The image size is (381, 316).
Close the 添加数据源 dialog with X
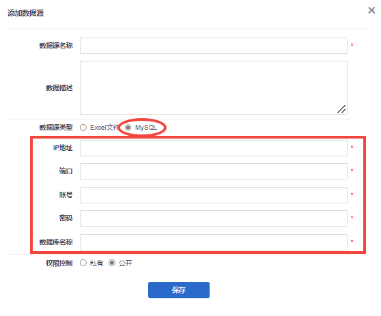pos(371,10)
